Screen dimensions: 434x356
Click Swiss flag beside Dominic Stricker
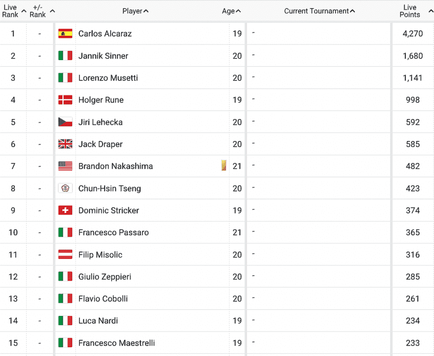point(65,210)
